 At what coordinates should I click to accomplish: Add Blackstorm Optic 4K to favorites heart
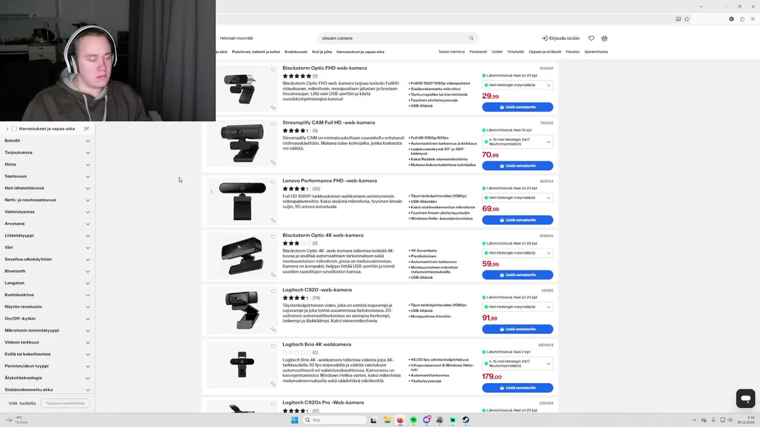coord(273,237)
